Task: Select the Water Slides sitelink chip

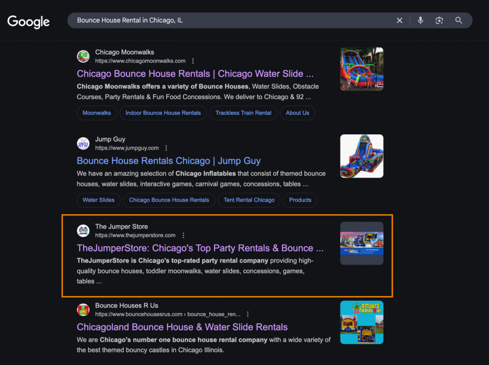Action: tap(98, 200)
